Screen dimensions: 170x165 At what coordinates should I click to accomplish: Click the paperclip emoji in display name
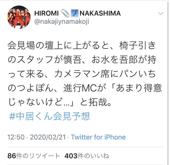click(x=65, y=13)
